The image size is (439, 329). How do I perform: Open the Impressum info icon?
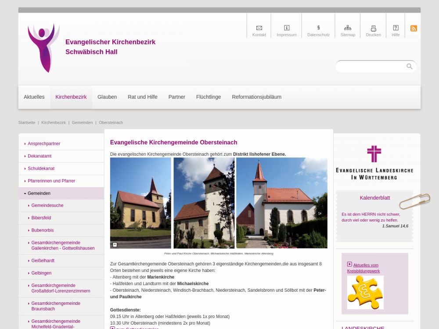(x=287, y=28)
